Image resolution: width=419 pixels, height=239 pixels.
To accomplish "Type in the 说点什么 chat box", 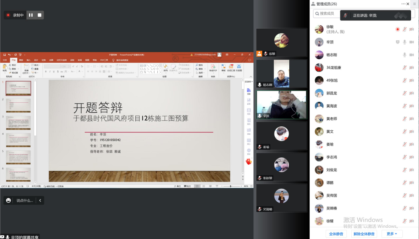I will point(25,200).
